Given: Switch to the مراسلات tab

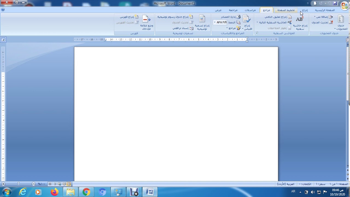Looking at the screenshot, I should pyautogui.click(x=250, y=10).
